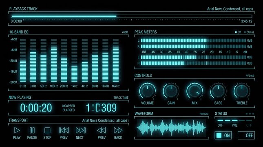Viewport: 263px width, 147px height.
Task: Click the Treble knob
Action: [x=242, y=91]
